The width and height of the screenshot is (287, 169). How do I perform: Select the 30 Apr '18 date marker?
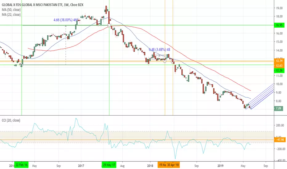(173, 165)
